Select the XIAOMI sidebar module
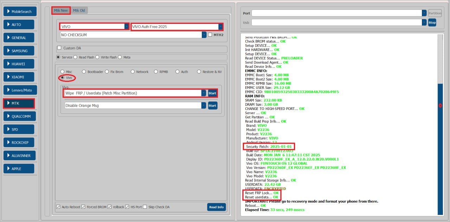Image resolution: width=450 pixels, height=222 pixels. (x=19, y=77)
